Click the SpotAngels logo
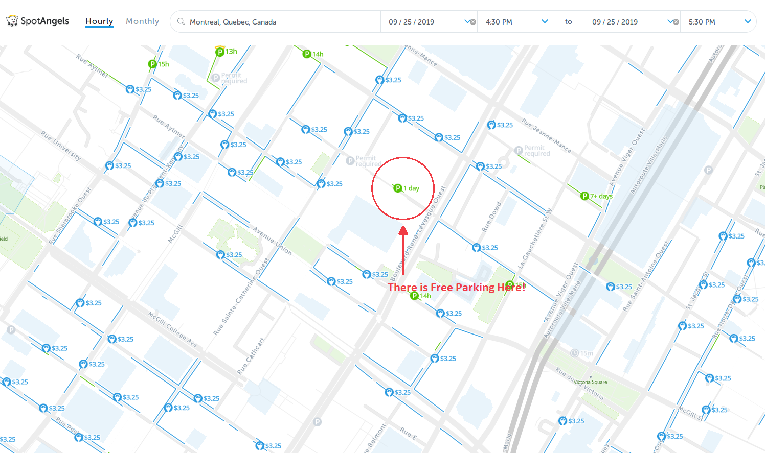The image size is (765, 453). [38, 21]
